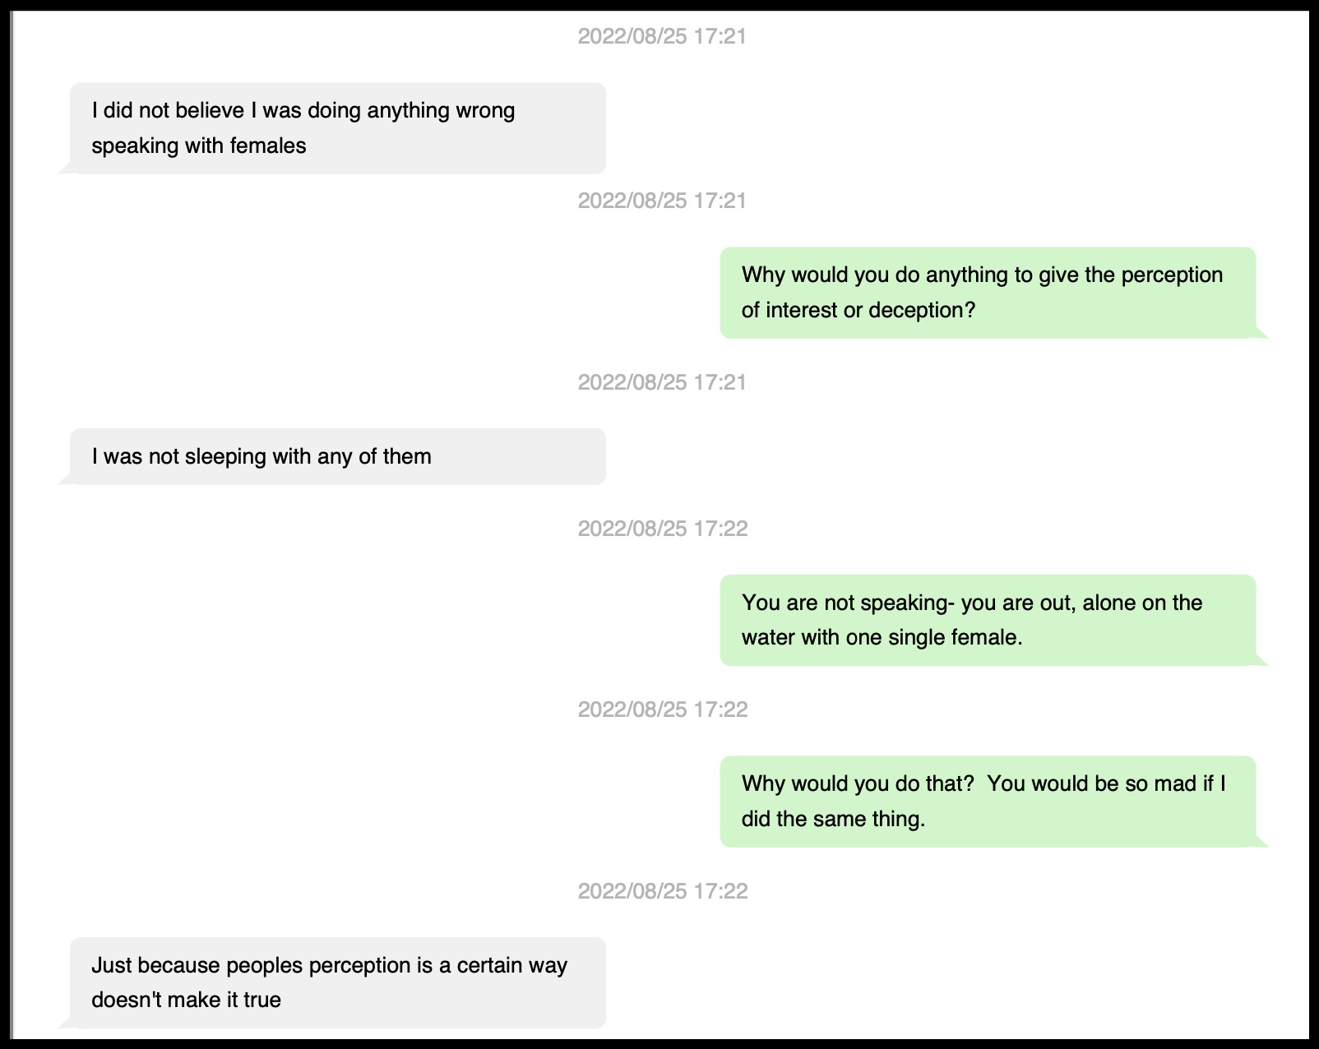Click the timestamp above "Why would you do that?" message
Screen dimensions: 1319x1049
[663, 709]
